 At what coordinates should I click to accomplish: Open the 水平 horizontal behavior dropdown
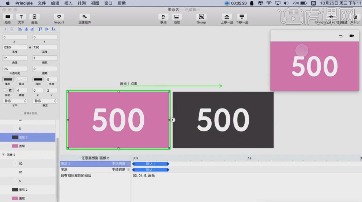15,101
